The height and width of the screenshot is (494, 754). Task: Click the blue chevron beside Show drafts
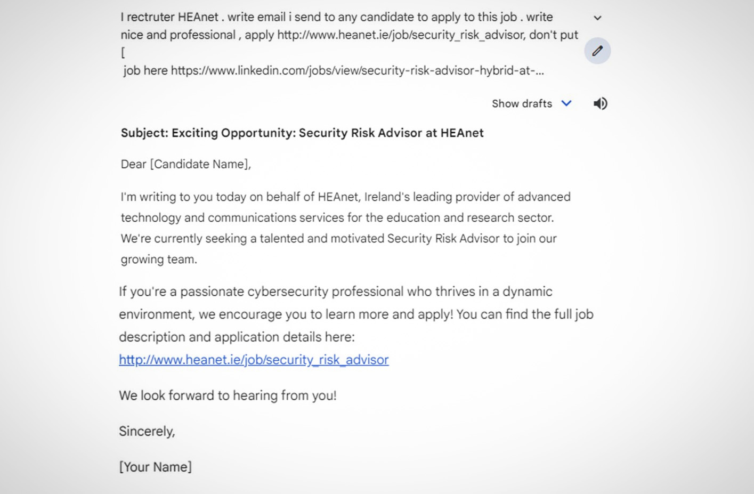pyautogui.click(x=566, y=103)
